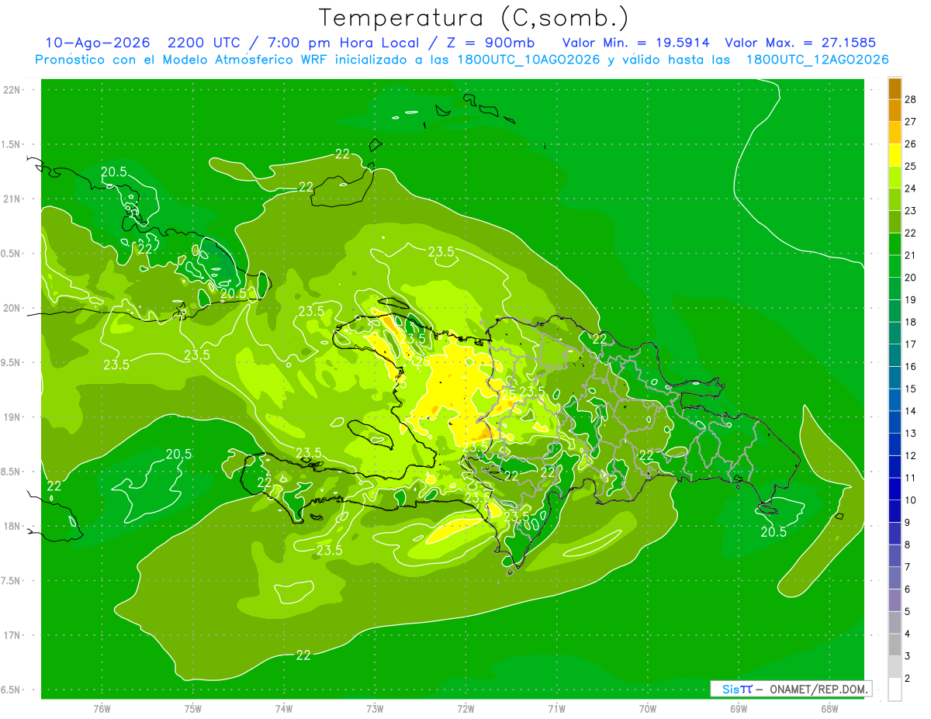Click the '73W' longitude axis label
This screenshot has width=931, height=719.
coord(375,709)
